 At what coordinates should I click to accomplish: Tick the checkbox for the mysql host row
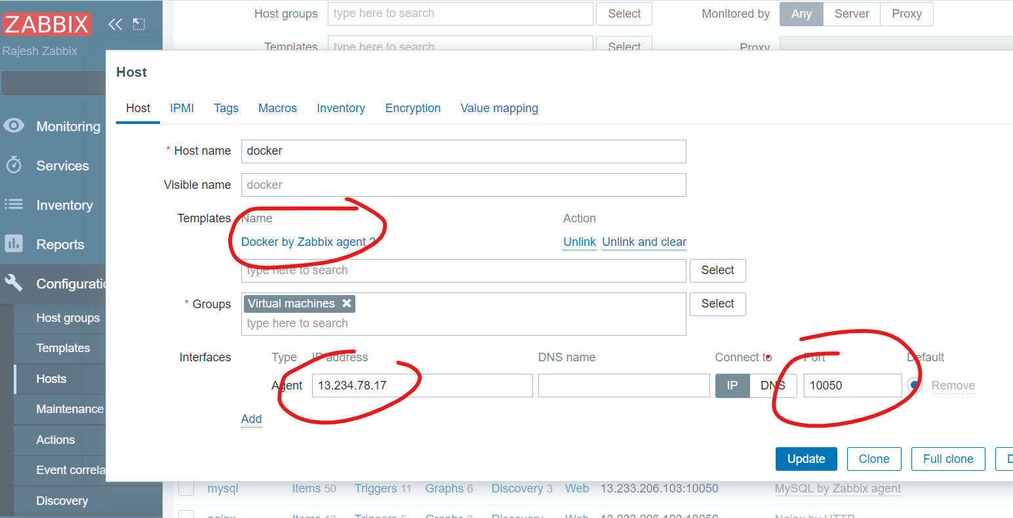point(187,488)
